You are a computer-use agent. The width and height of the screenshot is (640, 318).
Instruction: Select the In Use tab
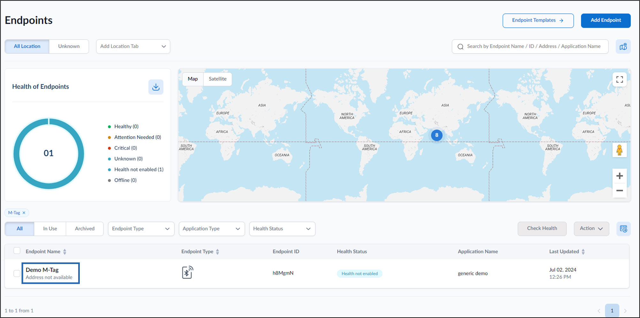pos(50,229)
